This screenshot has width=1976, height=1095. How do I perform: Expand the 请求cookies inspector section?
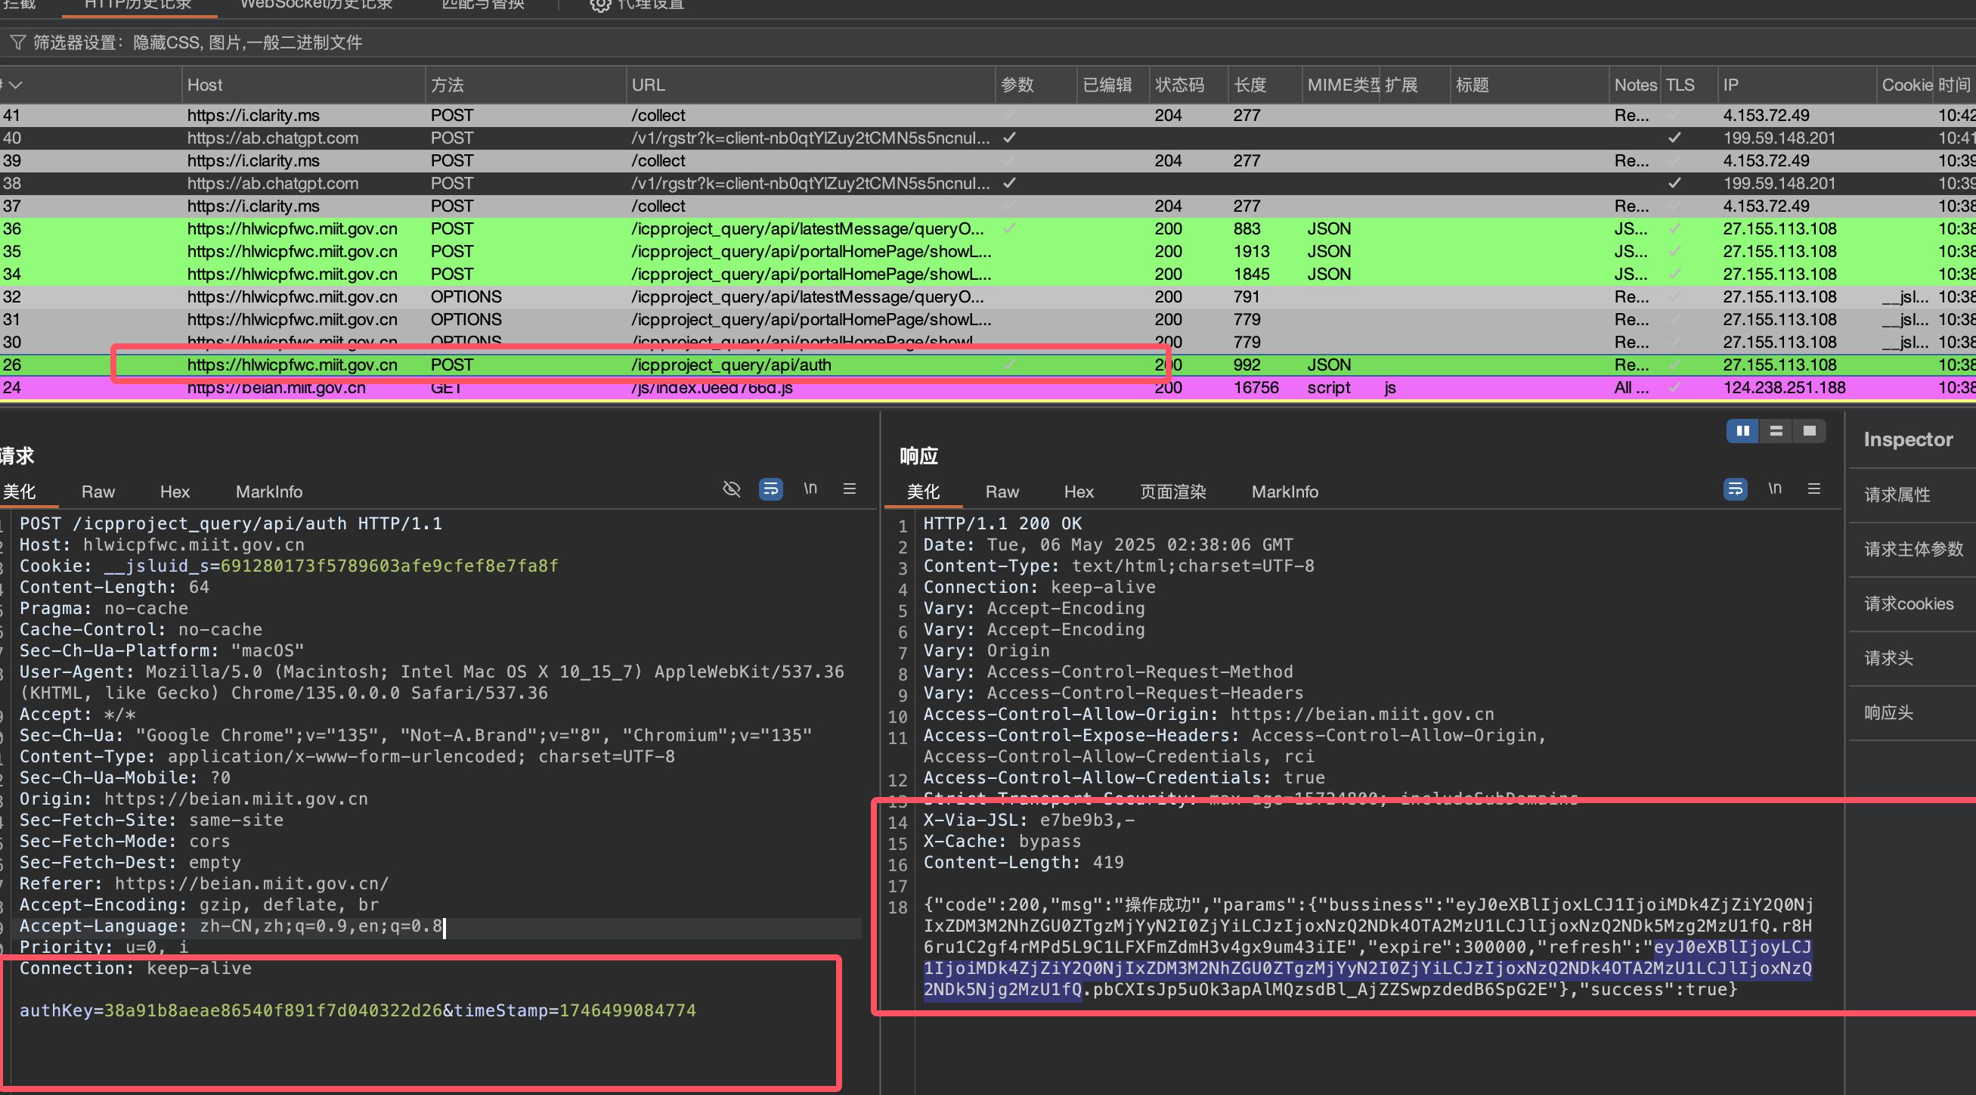1908,604
